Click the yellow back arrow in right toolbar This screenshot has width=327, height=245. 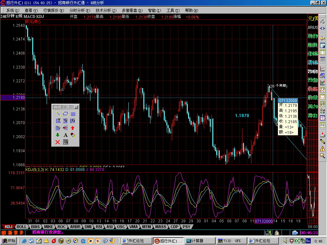tap(323, 38)
